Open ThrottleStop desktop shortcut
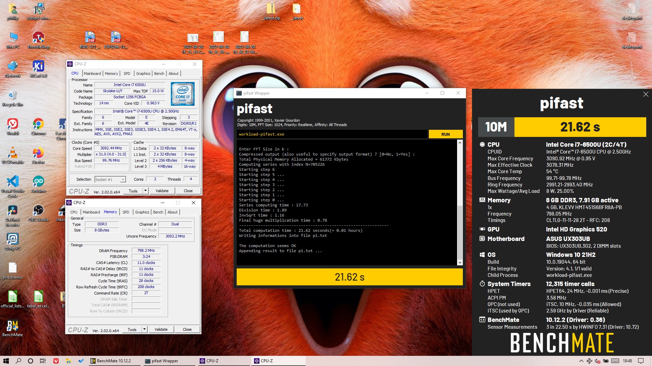652x366 pixels. click(x=38, y=40)
